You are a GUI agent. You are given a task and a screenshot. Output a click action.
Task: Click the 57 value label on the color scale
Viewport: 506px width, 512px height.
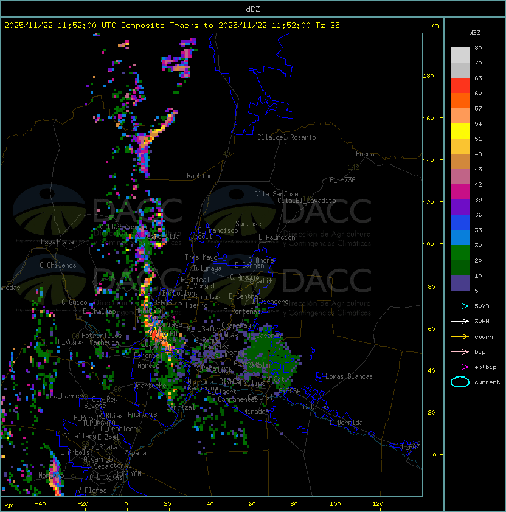pyautogui.click(x=478, y=108)
